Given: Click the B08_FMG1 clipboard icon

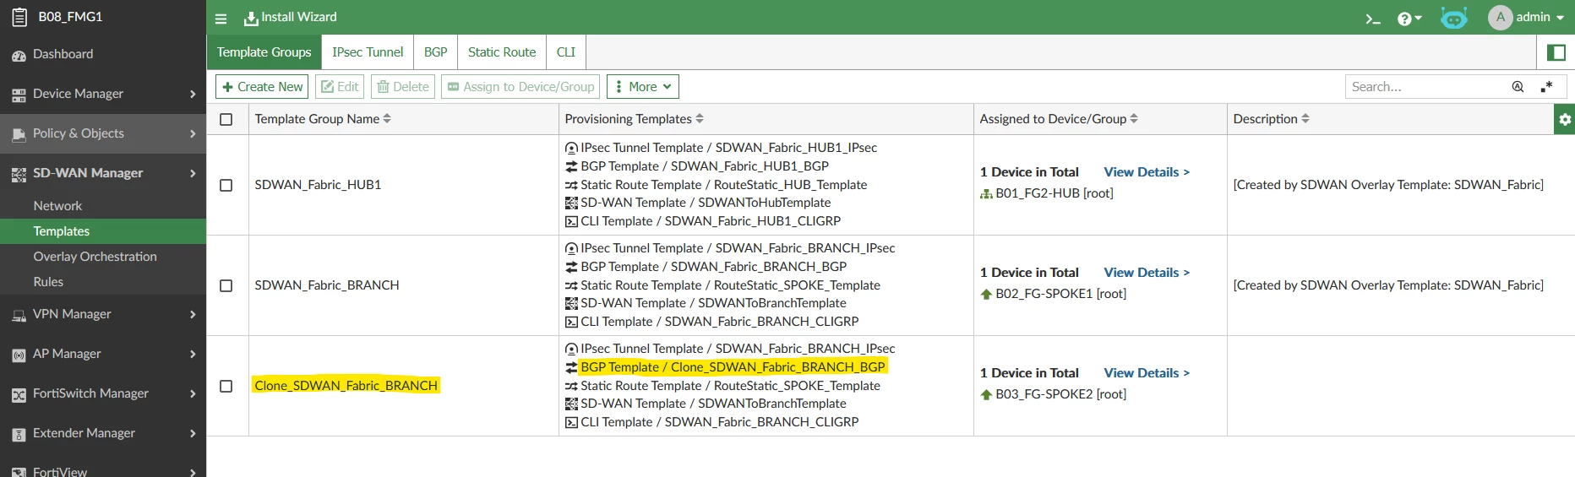Looking at the screenshot, I should [x=19, y=17].
